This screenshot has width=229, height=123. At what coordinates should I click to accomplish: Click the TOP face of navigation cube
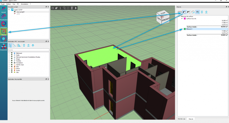point(163,13)
